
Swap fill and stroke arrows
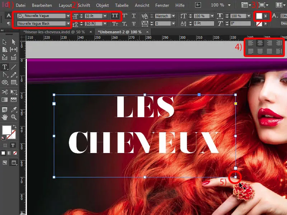14,126
